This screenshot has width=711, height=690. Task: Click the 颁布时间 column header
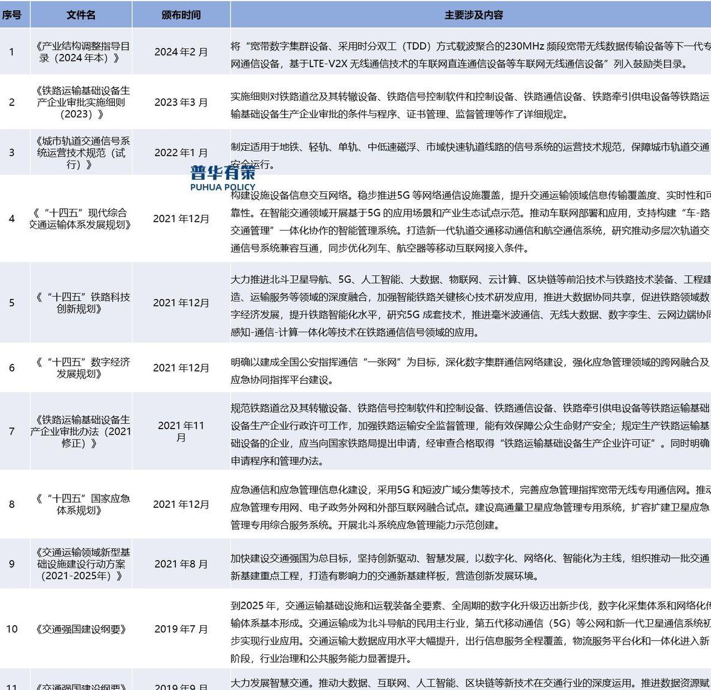coord(181,15)
